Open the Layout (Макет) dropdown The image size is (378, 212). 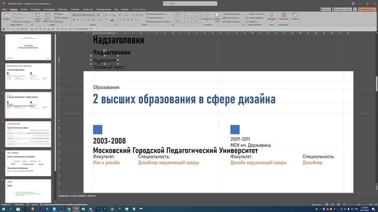tap(59, 14)
